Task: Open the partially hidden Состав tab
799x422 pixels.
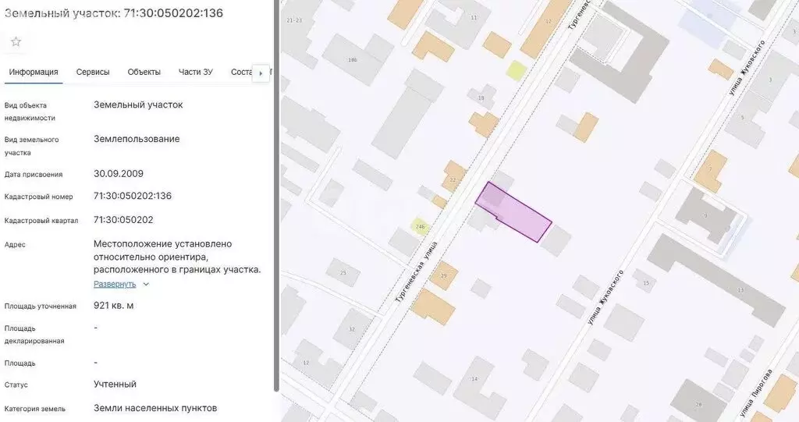Action: point(242,72)
